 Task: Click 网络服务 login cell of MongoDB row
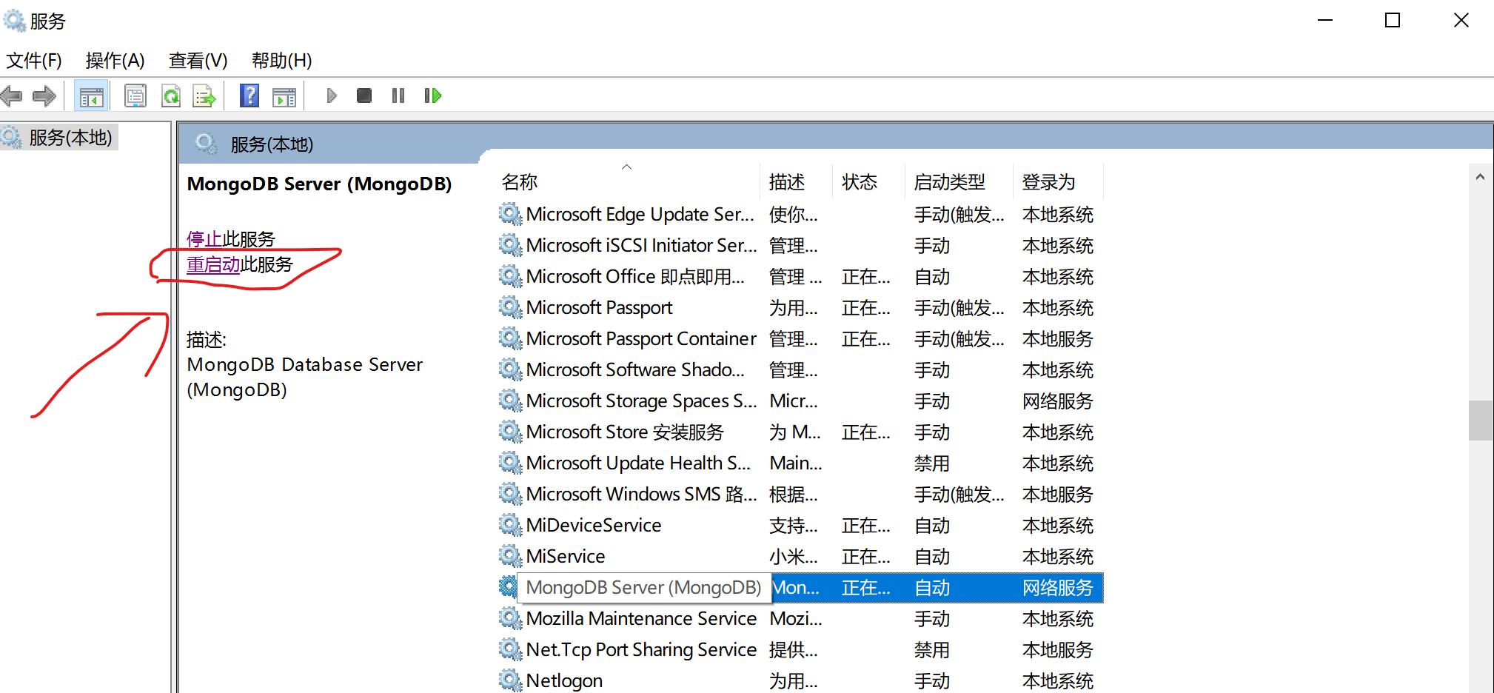coord(1058,588)
